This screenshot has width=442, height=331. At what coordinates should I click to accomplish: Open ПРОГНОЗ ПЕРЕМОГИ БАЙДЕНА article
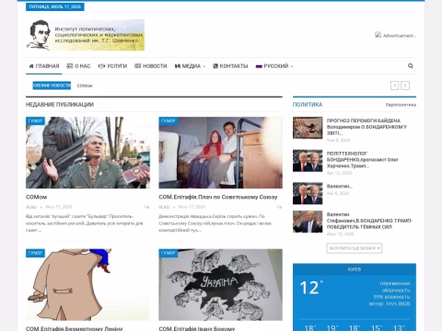tap(366, 127)
